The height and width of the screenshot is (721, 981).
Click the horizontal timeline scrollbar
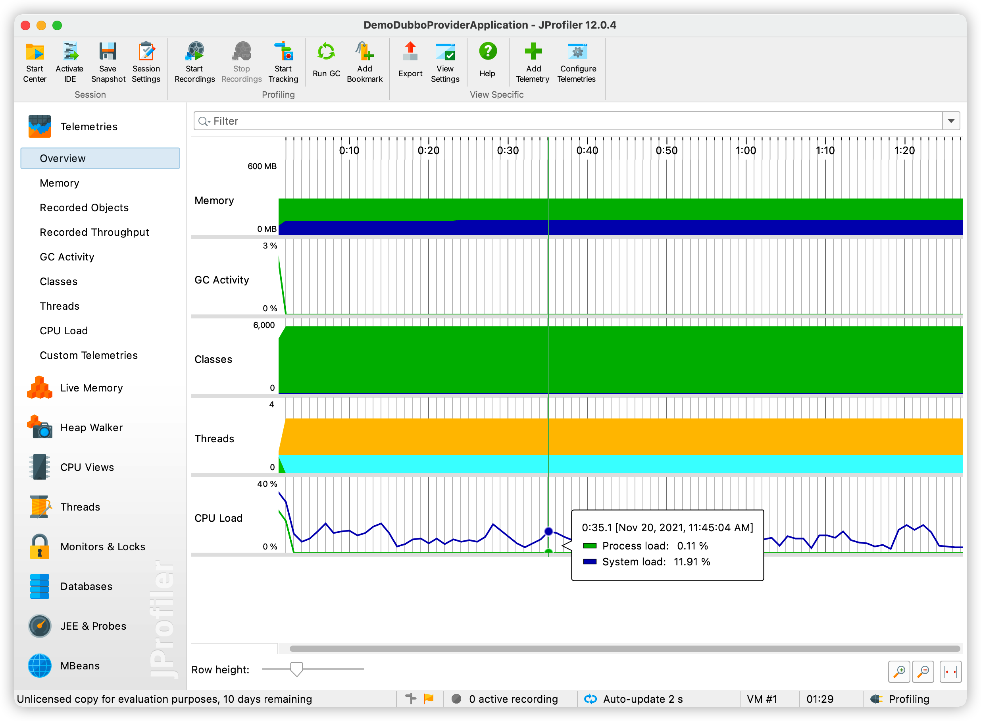[625, 649]
